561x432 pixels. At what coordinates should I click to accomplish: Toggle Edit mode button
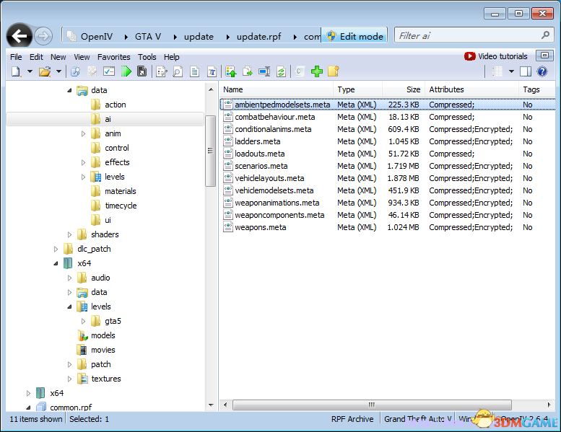pos(355,36)
